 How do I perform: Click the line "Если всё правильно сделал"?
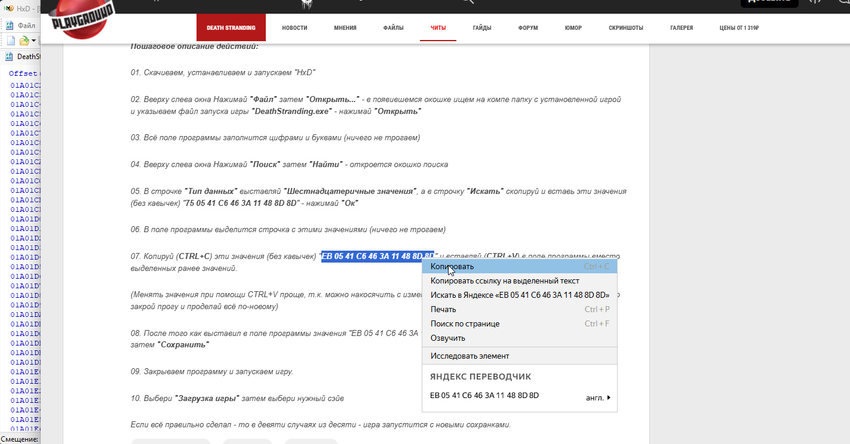tap(321, 425)
